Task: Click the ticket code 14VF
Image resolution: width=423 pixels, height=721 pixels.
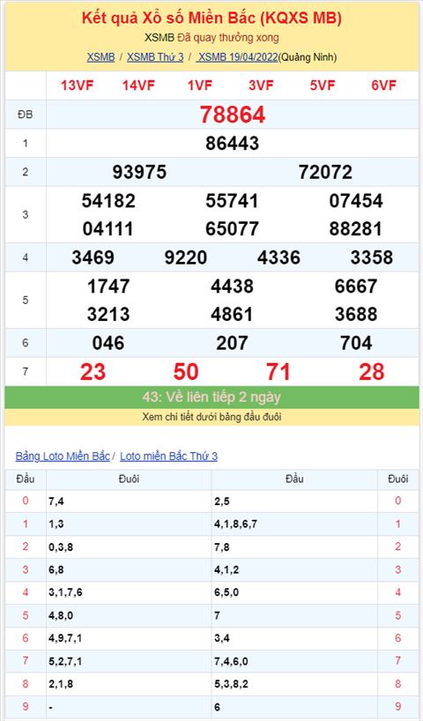Action: [138, 85]
